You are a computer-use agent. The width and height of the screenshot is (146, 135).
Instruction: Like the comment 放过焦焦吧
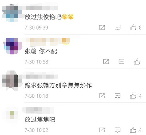coord(133,130)
